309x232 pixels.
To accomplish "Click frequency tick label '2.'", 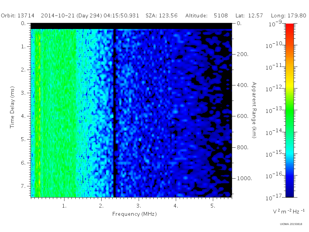I will (101, 206).
